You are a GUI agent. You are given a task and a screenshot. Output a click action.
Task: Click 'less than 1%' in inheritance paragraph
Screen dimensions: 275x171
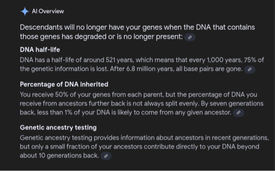[x=55, y=112]
